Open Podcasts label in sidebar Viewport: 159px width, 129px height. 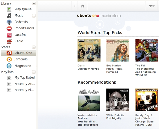pos(21,22)
